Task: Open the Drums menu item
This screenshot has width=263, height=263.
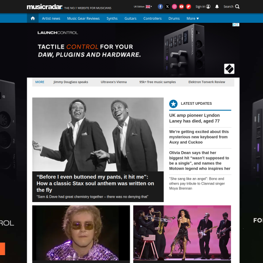Action: (174, 18)
